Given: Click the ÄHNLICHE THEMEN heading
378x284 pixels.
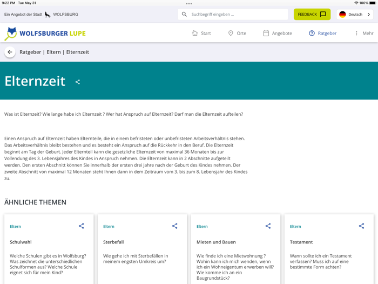Looking at the screenshot, I should 35,202.
